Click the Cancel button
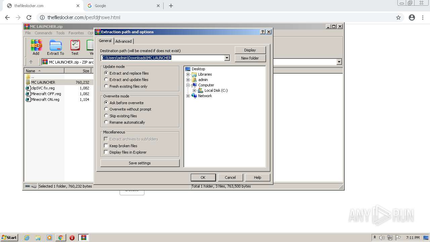The height and width of the screenshot is (242, 430). (230, 177)
